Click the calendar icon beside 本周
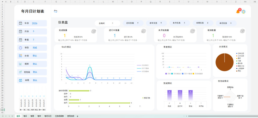The height and width of the screenshot is (118, 258). pos(20,80)
